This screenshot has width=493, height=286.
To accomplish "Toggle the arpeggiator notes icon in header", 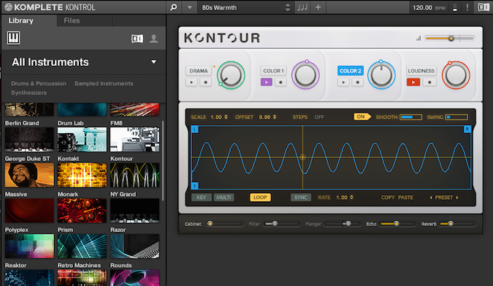I will click(x=302, y=7).
